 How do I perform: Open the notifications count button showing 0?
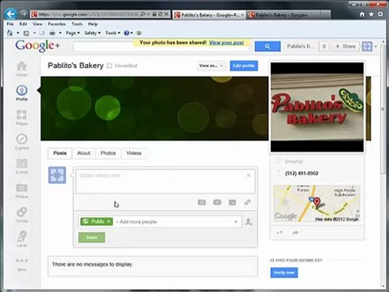click(x=324, y=46)
